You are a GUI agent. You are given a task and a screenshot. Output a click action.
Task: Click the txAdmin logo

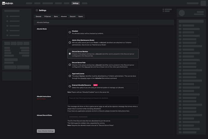[8, 3]
